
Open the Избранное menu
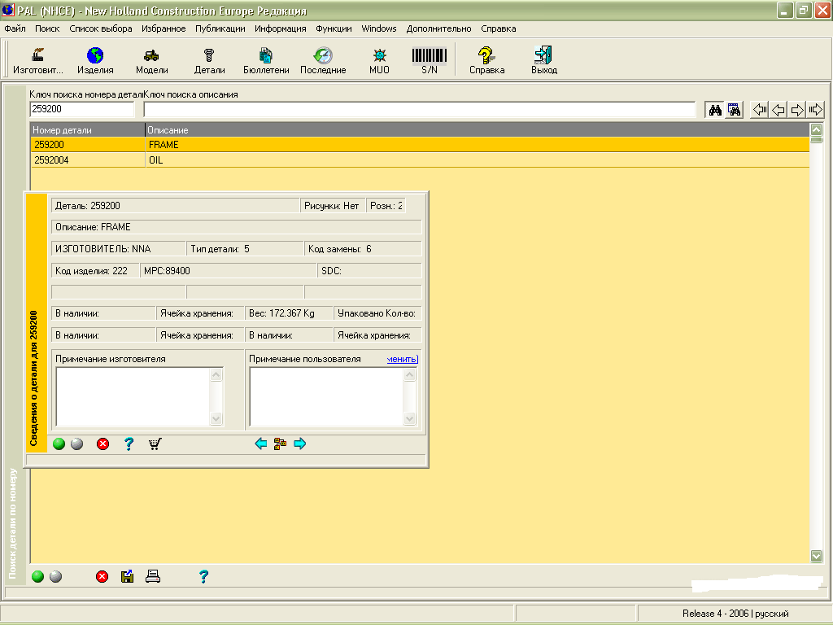164,28
